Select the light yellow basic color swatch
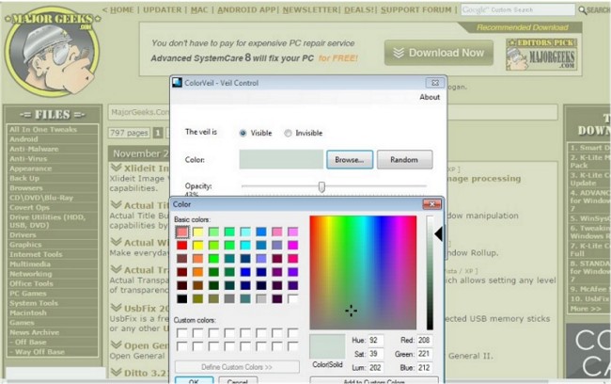The height and width of the screenshot is (384, 611). [x=198, y=232]
